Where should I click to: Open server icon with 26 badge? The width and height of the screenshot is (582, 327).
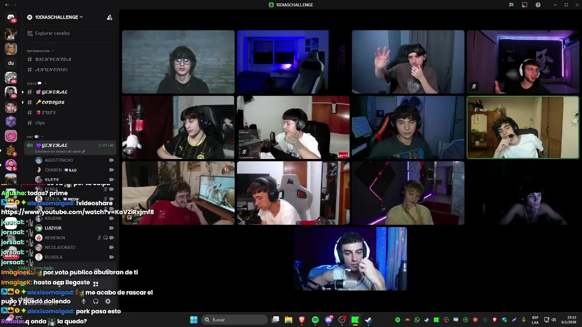tap(11, 78)
